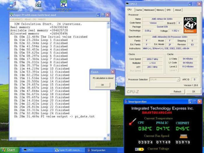
Task: Expand the Processor Selection dropdown
Action: pyautogui.click(x=178, y=80)
